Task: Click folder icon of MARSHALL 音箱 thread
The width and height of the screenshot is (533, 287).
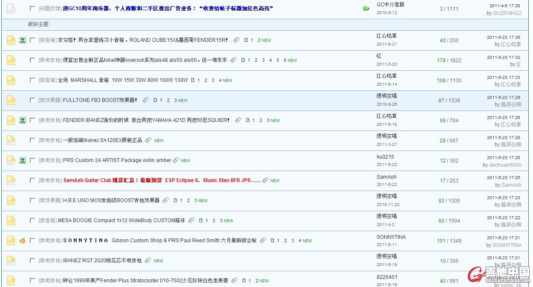Action: click(x=11, y=80)
